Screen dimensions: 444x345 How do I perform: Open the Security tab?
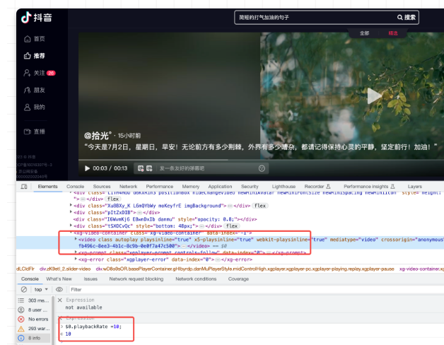click(250, 187)
